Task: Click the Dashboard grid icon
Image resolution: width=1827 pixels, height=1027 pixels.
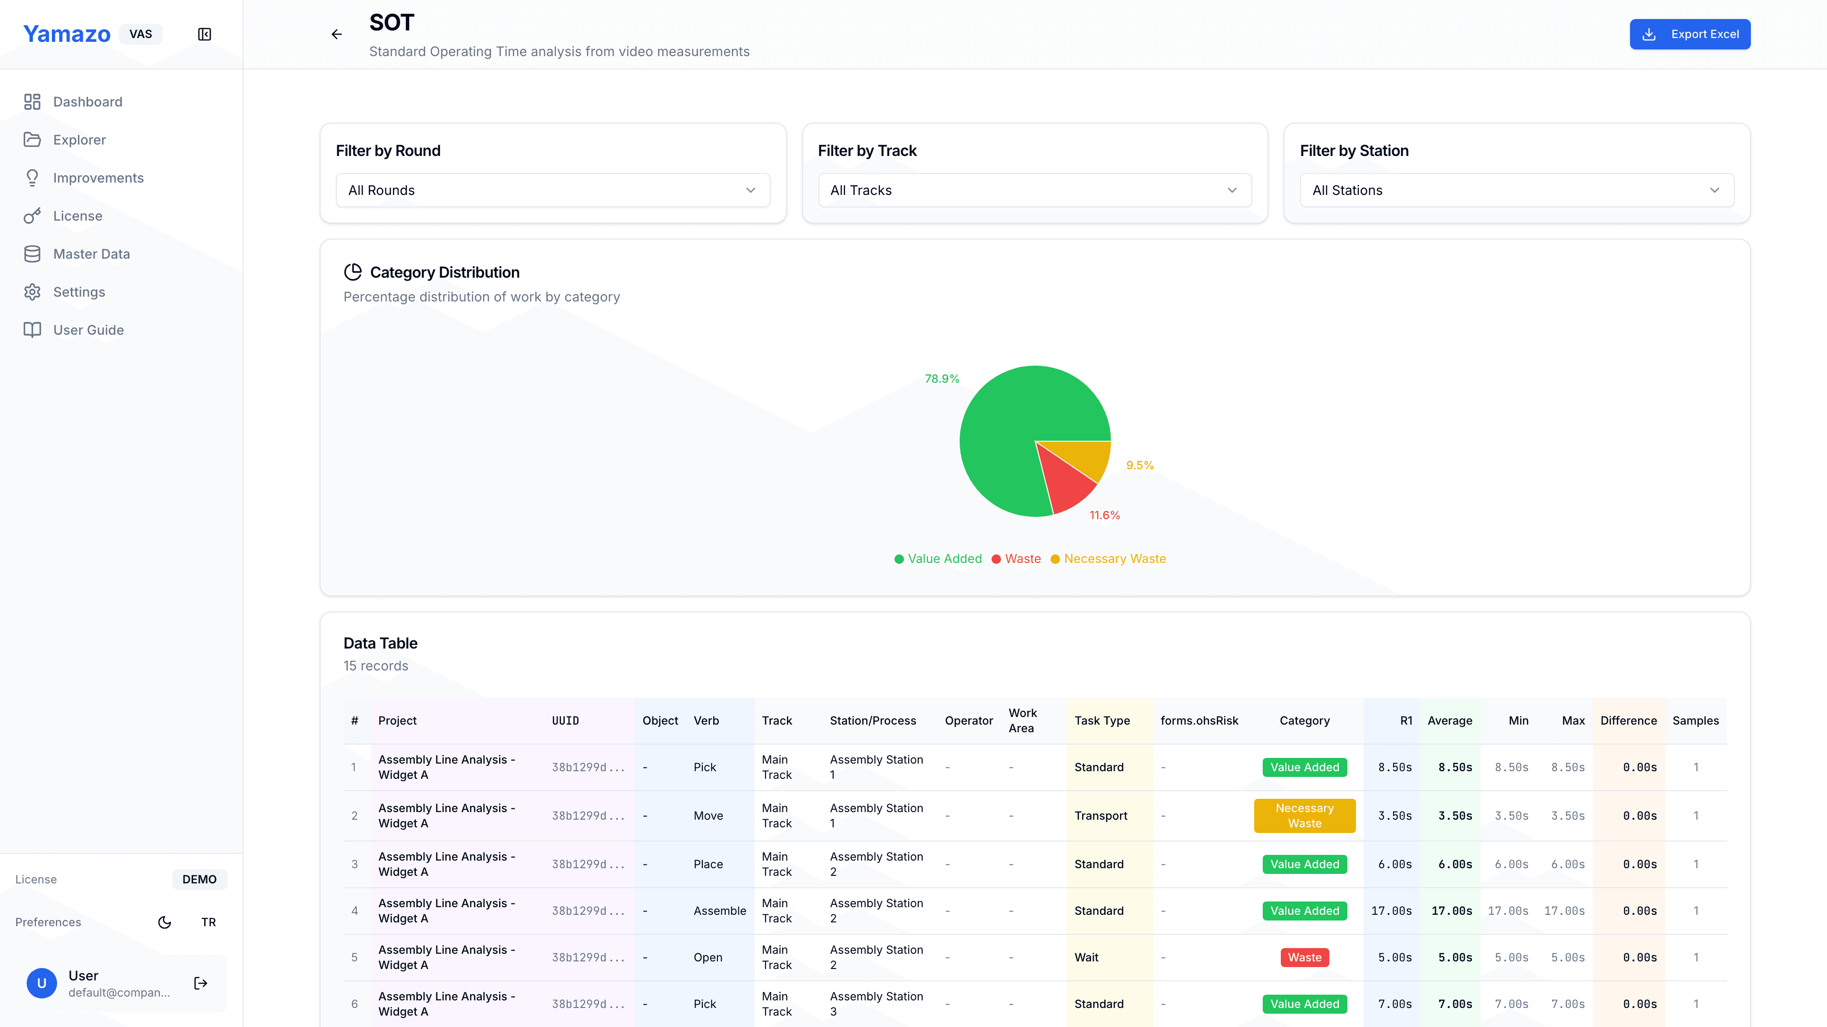Action: coord(32,101)
